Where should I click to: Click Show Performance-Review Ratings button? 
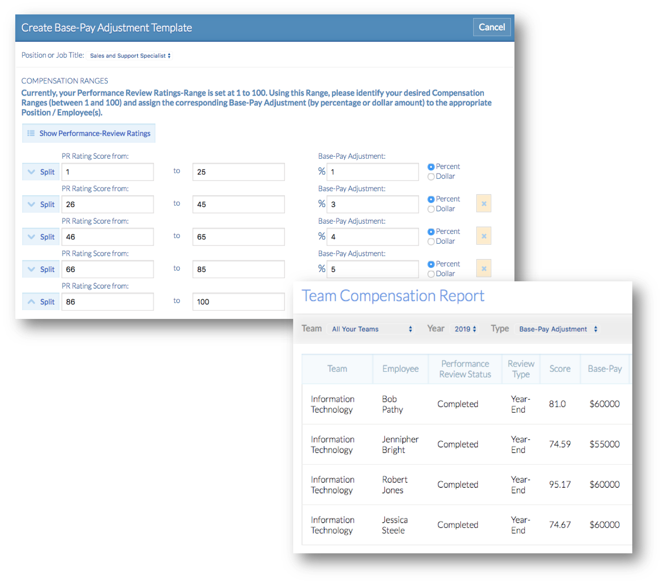coord(89,134)
